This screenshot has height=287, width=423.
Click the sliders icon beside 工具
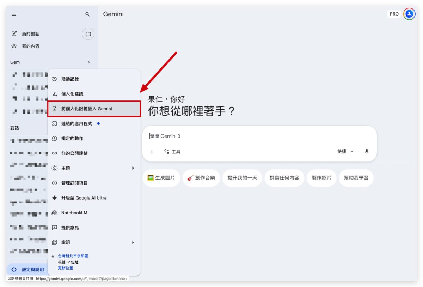point(167,152)
